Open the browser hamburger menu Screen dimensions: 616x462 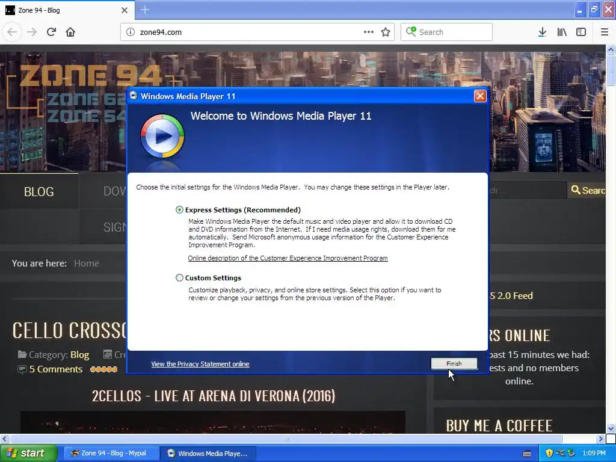605,32
